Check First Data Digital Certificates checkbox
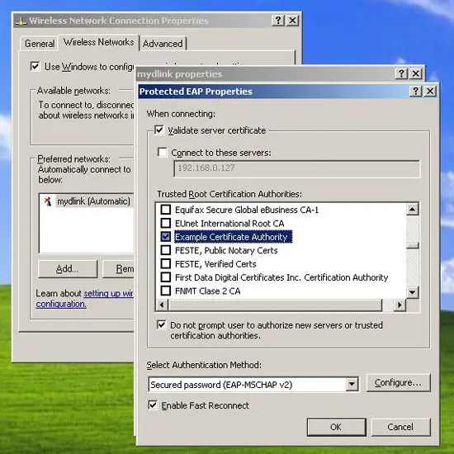Viewport: 454px width, 454px height. pyautogui.click(x=166, y=277)
